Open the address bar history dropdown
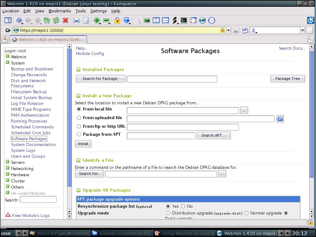316x237 pixels. 228,31
